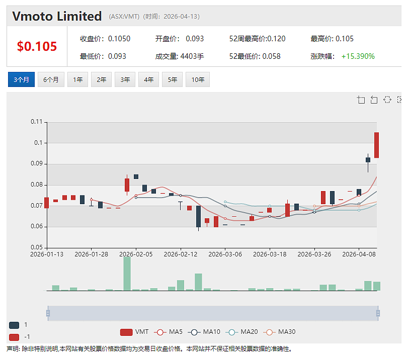Toggle the MA5 line in legend
408x360 pixels.
pyautogui.click(x=168, y=332)
